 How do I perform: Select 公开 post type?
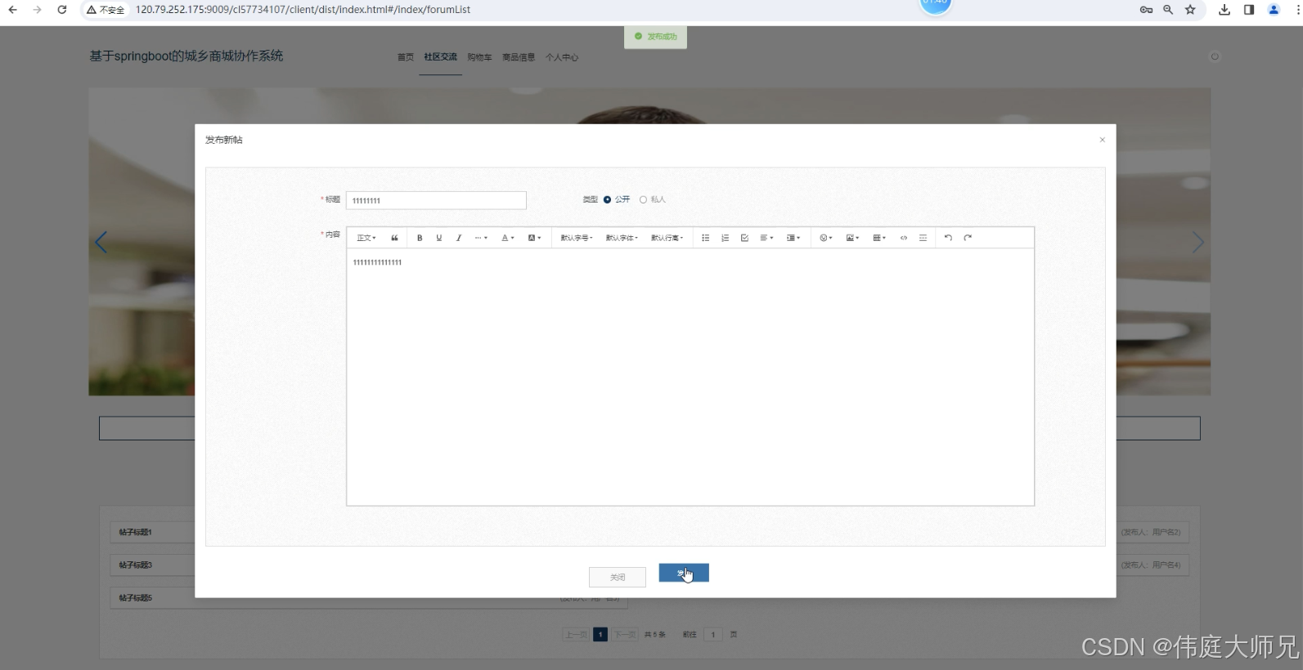point(617,199)
